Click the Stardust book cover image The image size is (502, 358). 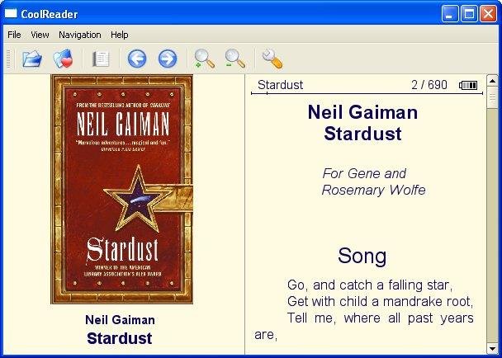(122, 189)
